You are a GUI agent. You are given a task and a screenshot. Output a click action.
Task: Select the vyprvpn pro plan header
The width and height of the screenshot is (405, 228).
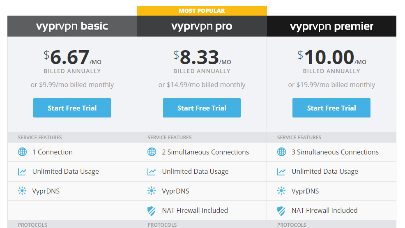202,26
